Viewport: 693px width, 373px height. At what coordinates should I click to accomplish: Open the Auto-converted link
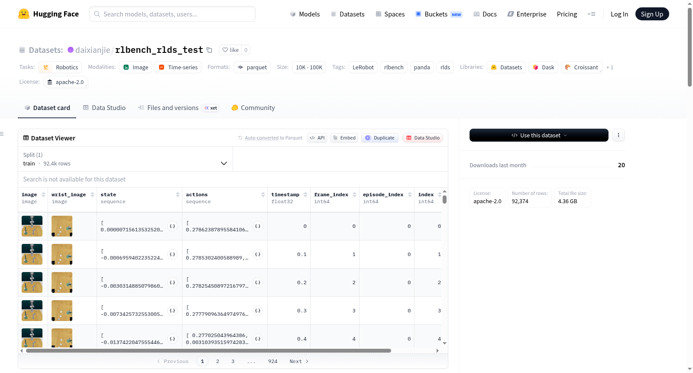coord(262,138)
